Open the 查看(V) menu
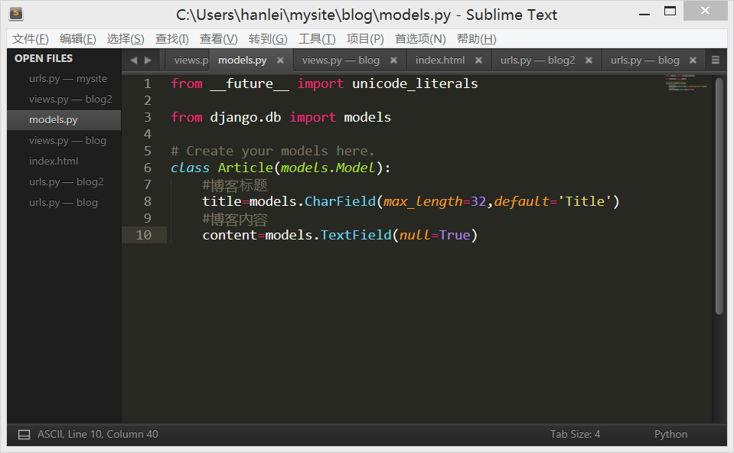 point(219,39)
